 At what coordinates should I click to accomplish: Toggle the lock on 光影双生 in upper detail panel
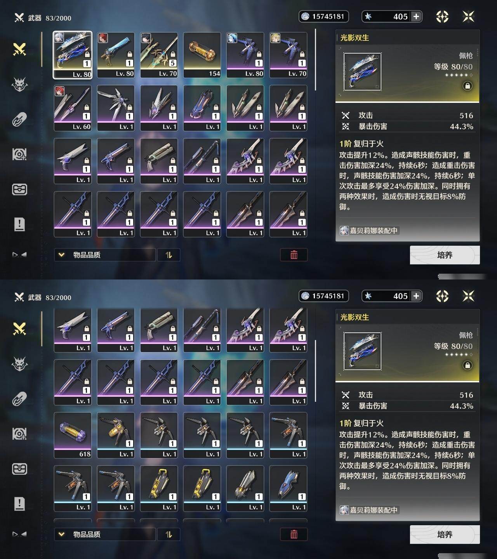pyautogui.click(x=467, y=86)
